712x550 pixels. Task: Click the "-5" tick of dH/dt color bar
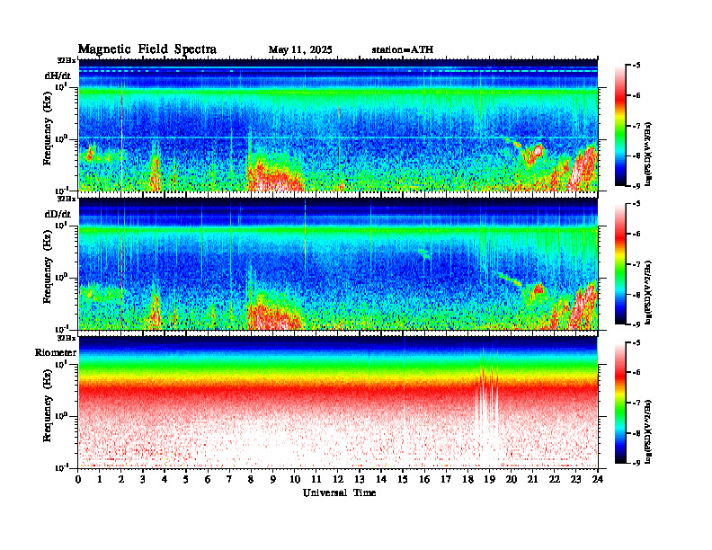coord(636,66)
